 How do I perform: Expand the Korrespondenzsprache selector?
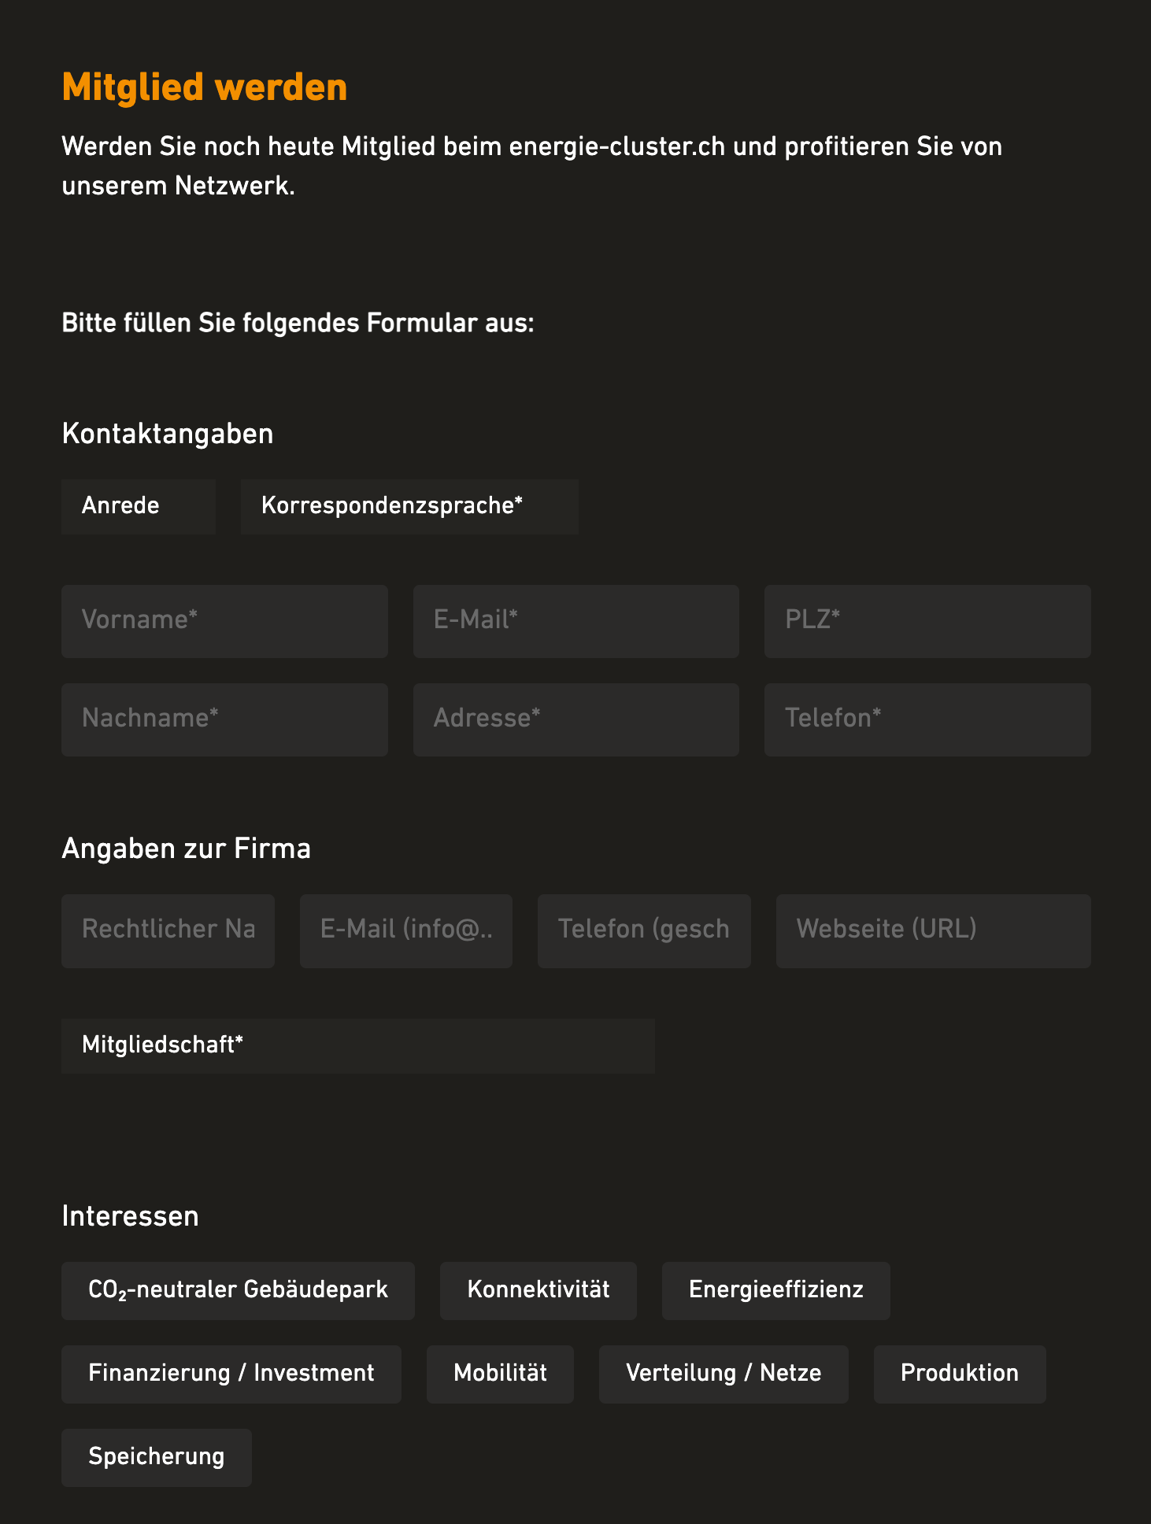[409, 506]
